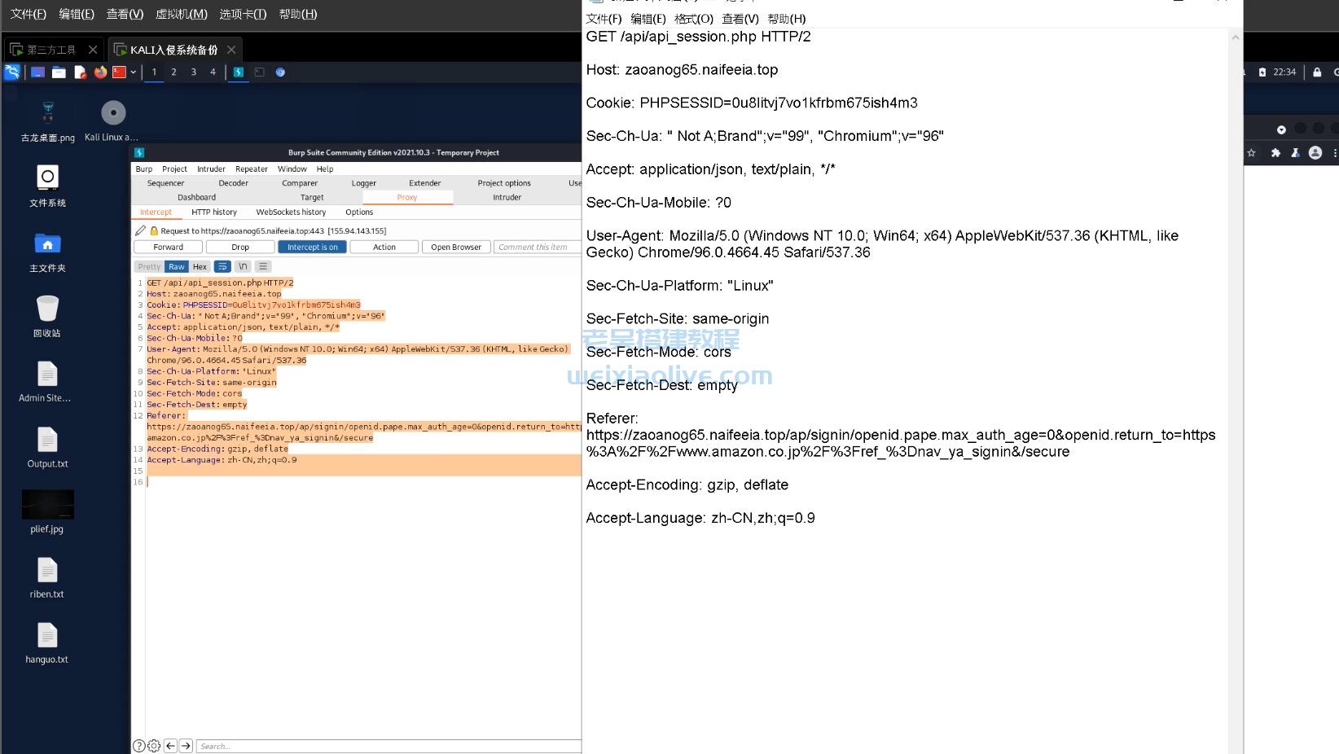Open Firefox from the Kali panel
Image resolution: width=1339 pixels, height=754 pixels.
click(x=100, y=72)
